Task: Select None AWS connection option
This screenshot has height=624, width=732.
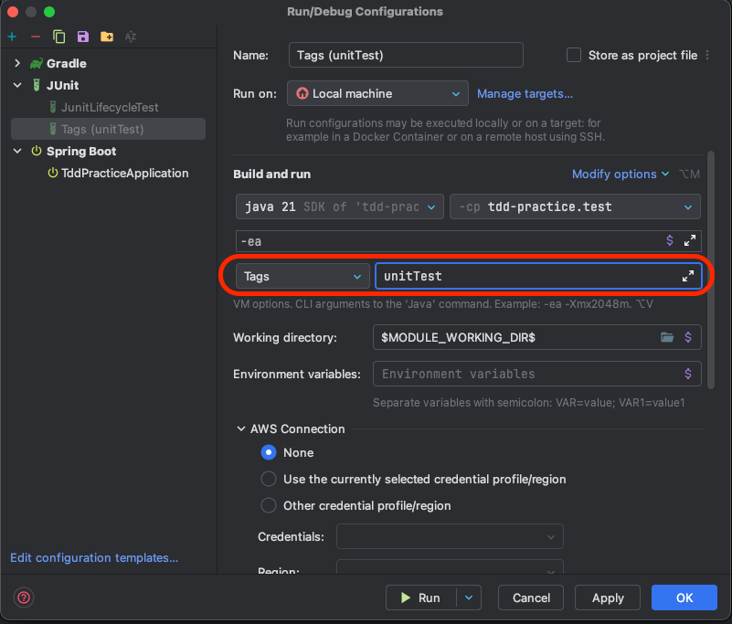Action: click(269, 452)
